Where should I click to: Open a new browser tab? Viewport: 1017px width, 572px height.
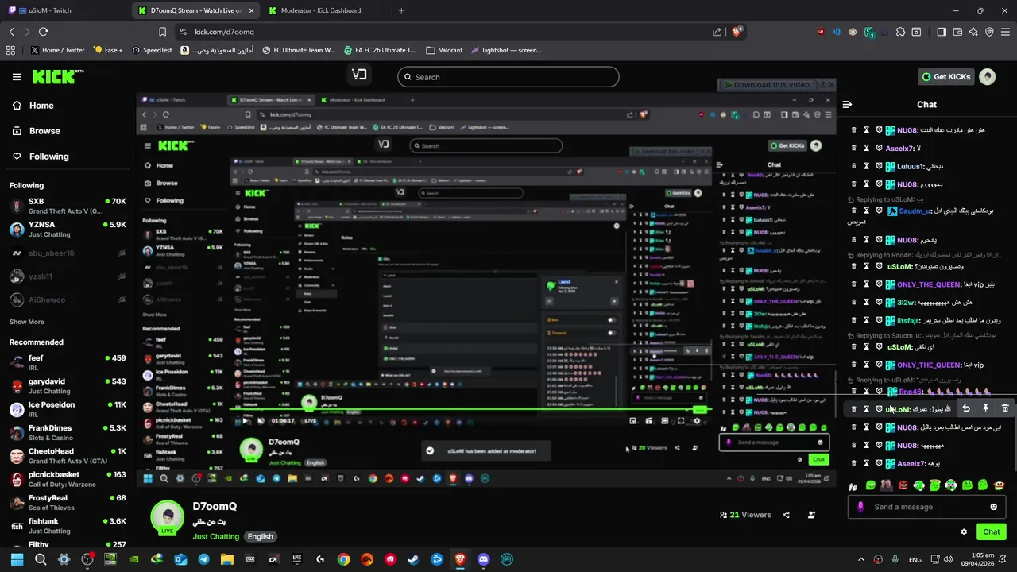point(401,10)
